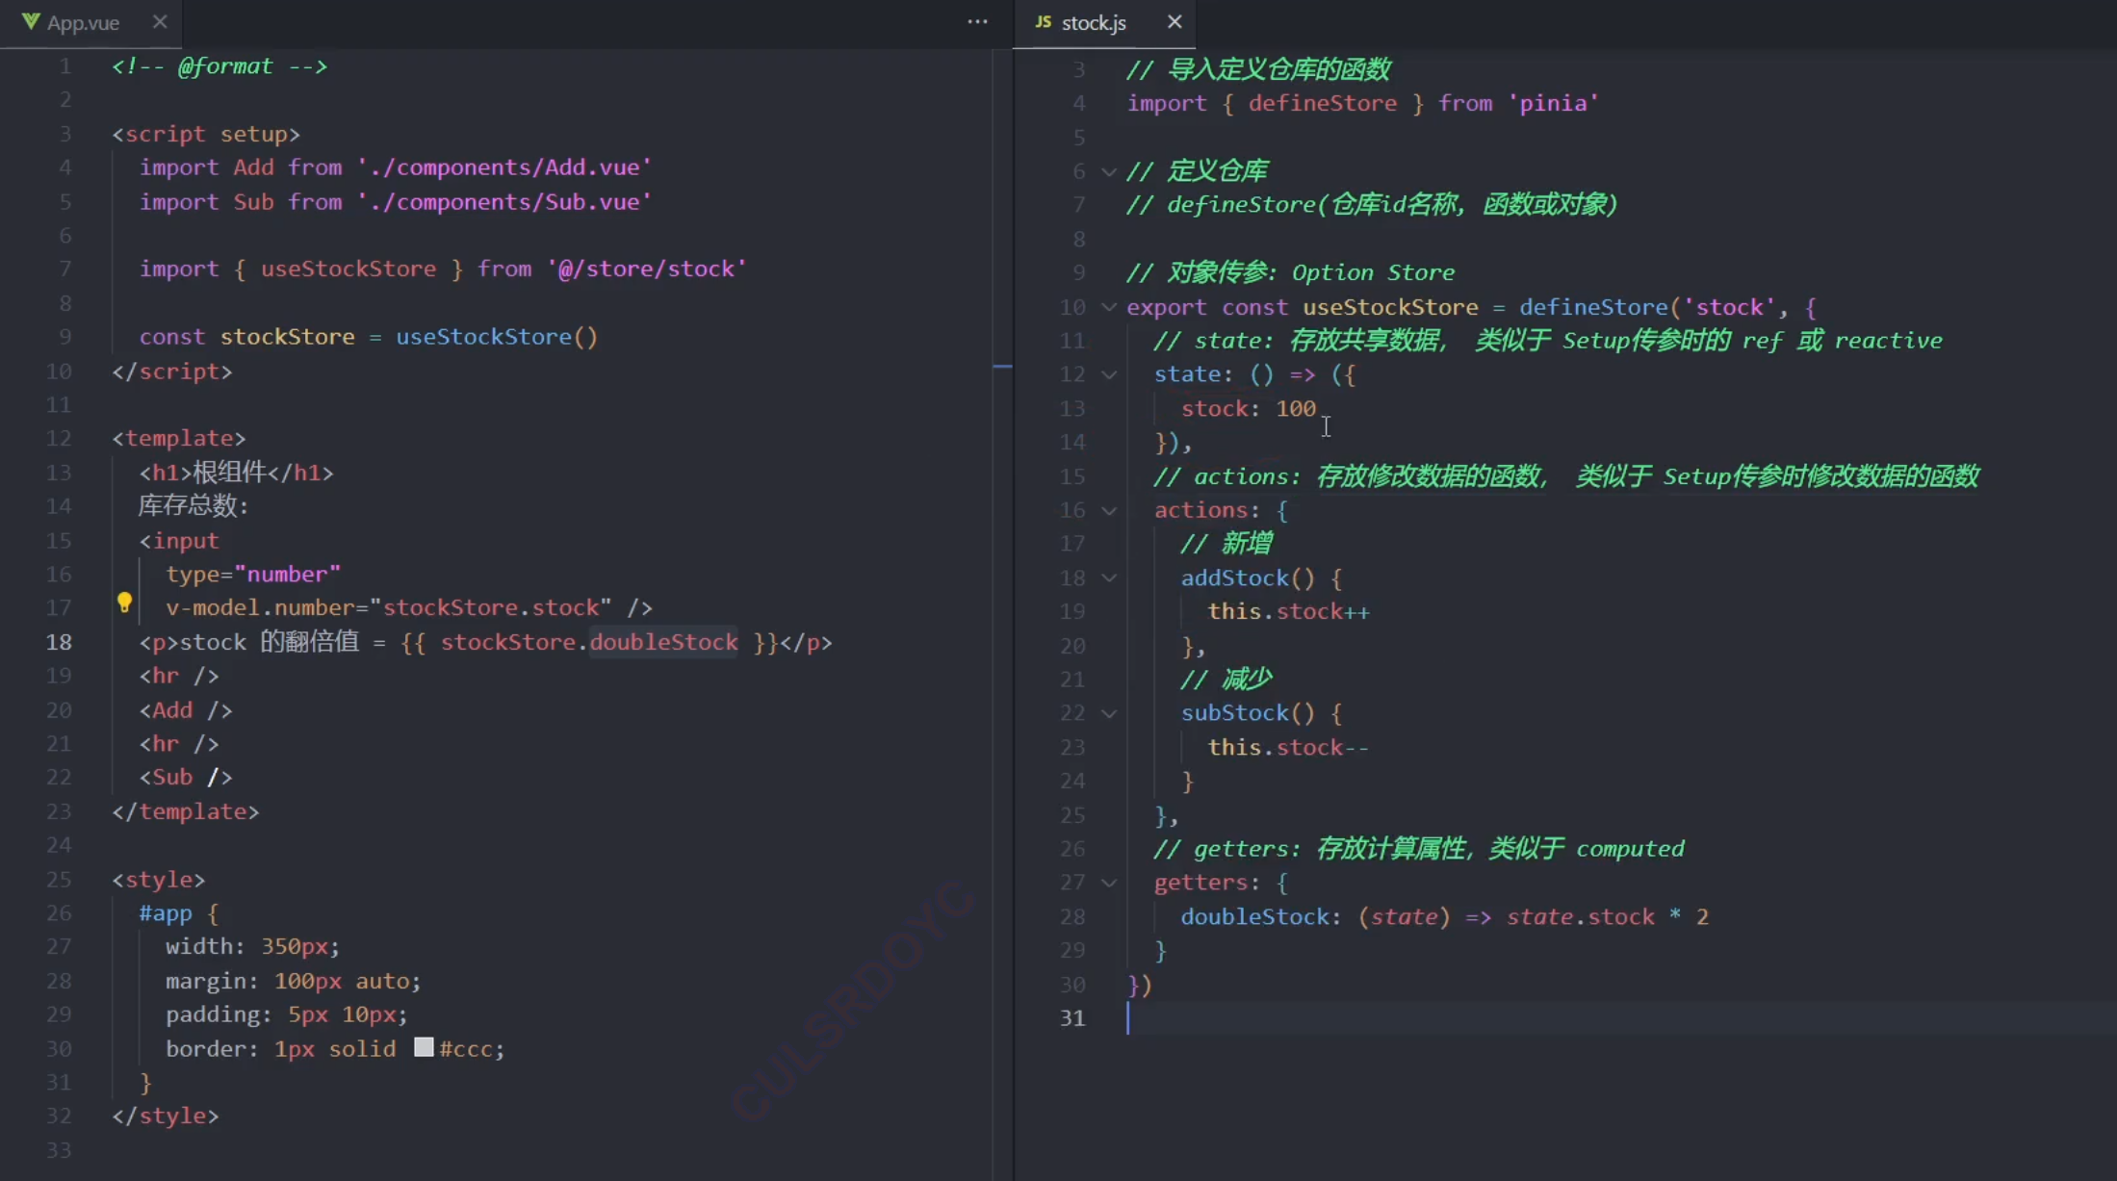The height and width of the screenshot is (1181, 2117).
Task: Close the stock.js tab
Action: 1174,22
